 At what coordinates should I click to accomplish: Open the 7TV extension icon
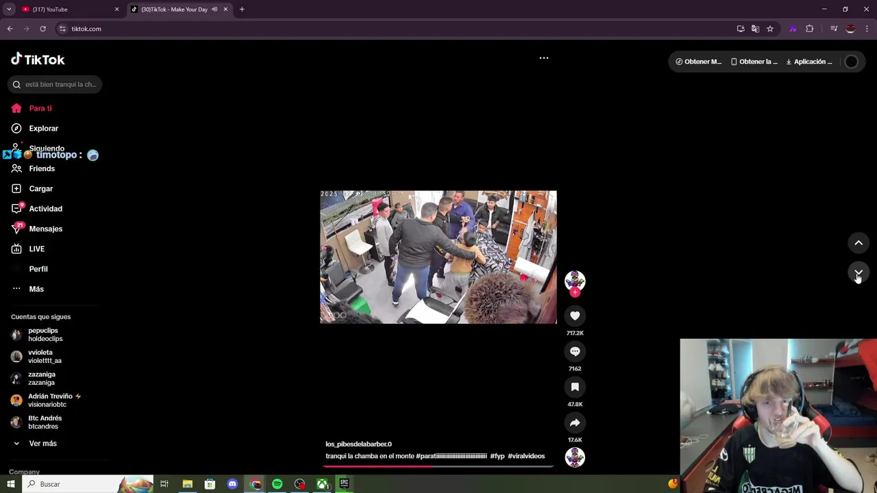(793, 29)
